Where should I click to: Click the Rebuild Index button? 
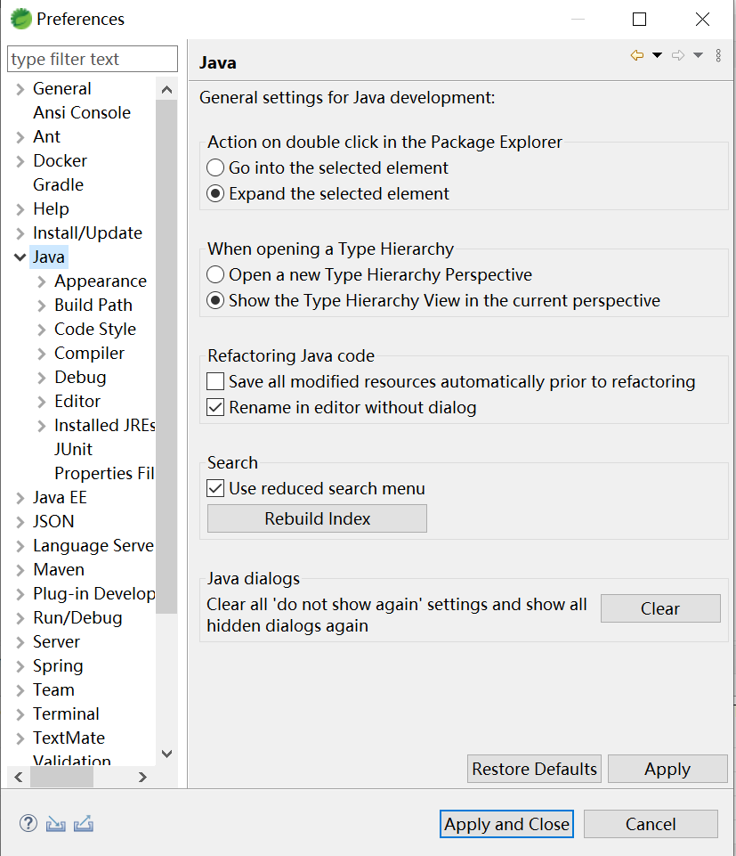(317, 518)
